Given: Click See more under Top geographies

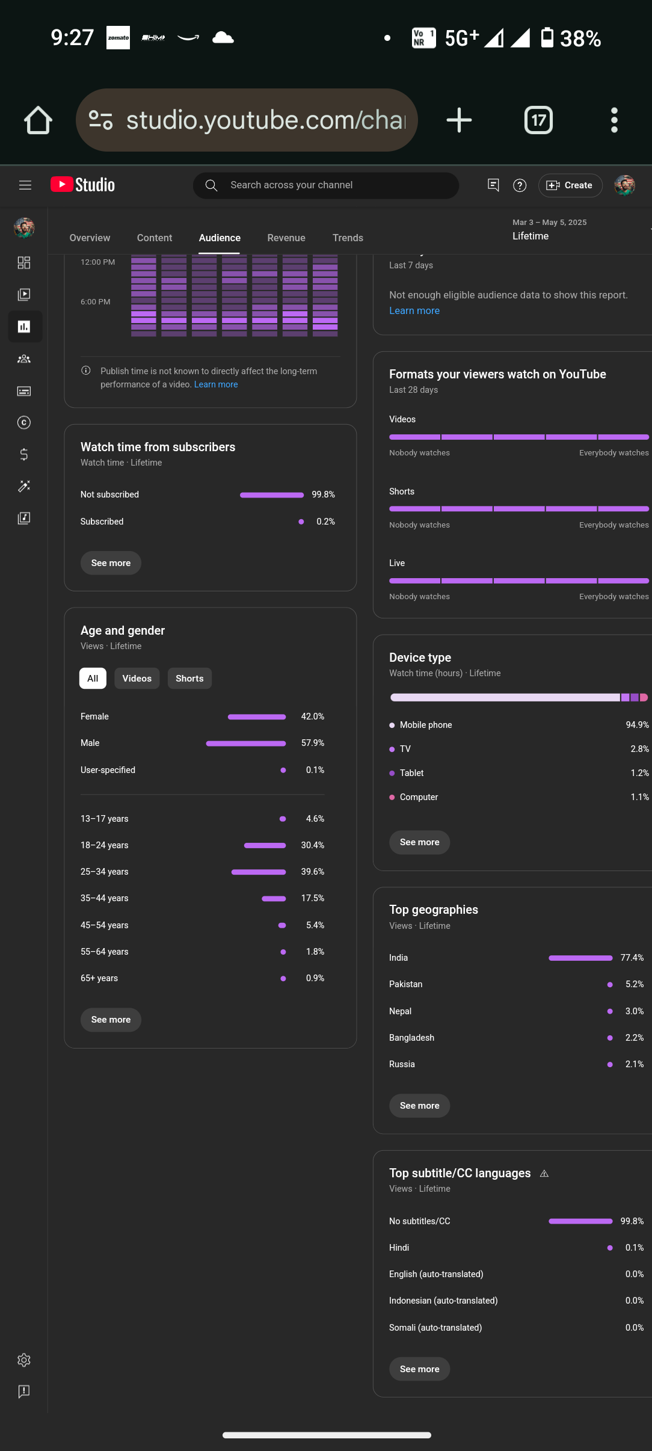Looking at the screenshot, I should pyautogui.click(x=420, y=1106).
